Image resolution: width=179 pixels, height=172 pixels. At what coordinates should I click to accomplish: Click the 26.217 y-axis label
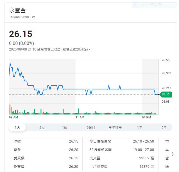(x=166, y=88)
